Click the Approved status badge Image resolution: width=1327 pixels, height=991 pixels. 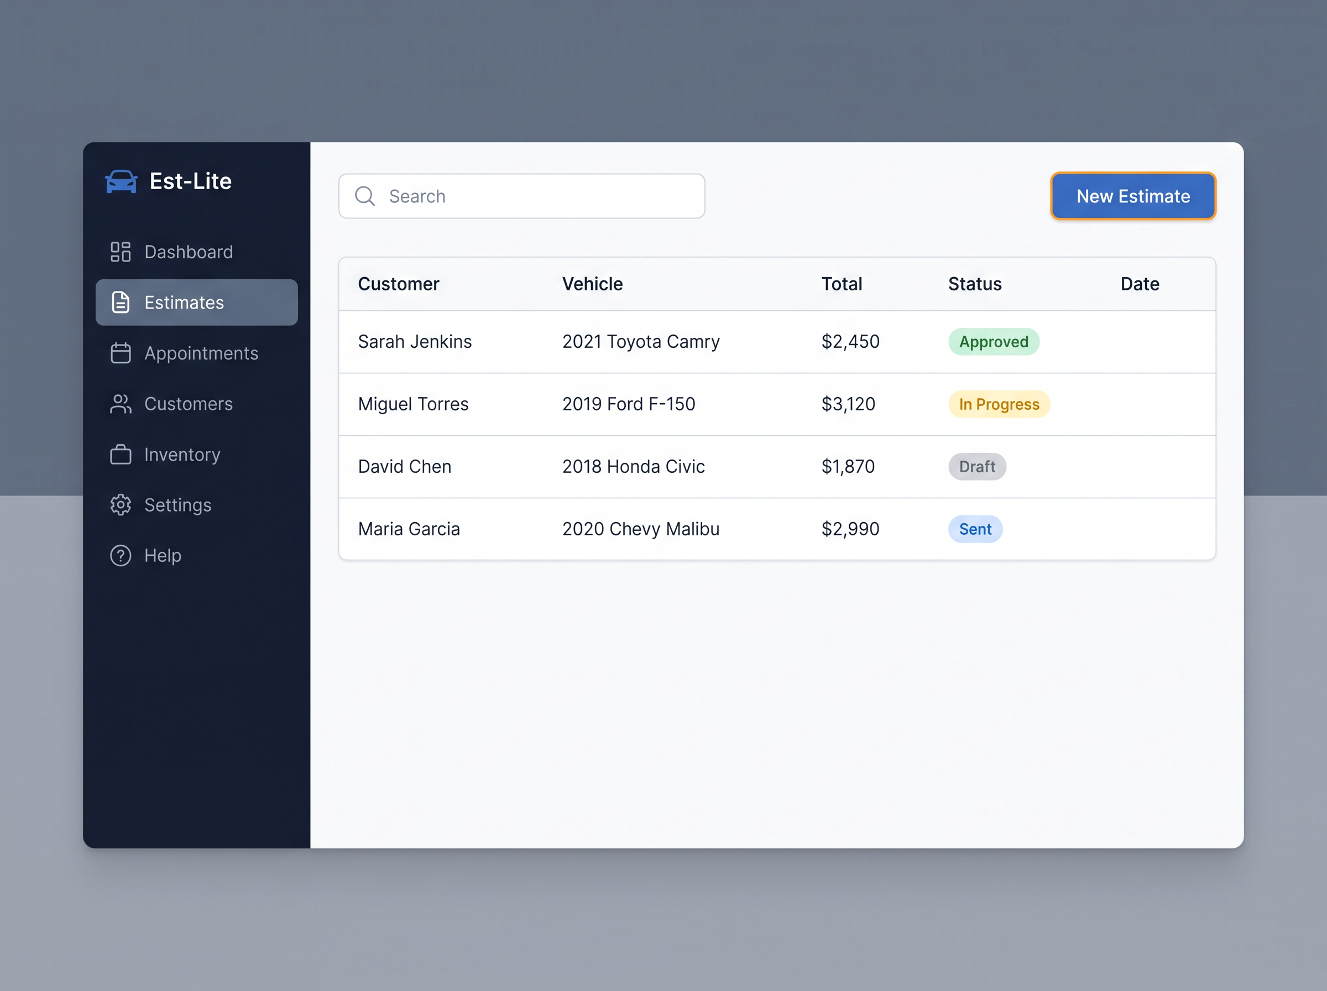[994, 342]
